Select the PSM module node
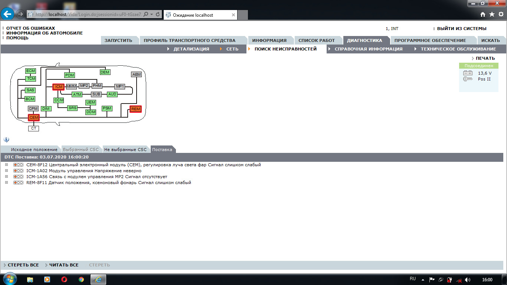The image size is (507, 285). 107,108
